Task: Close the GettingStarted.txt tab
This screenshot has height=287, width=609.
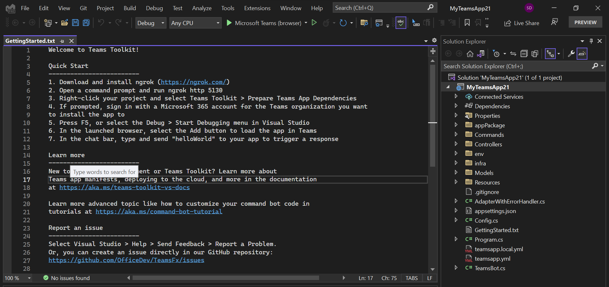Action: pyautogui.click(x=72, y=41)
